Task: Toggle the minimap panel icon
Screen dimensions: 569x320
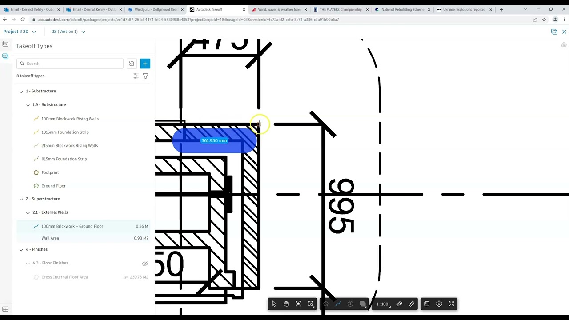Action: (427, 304)
